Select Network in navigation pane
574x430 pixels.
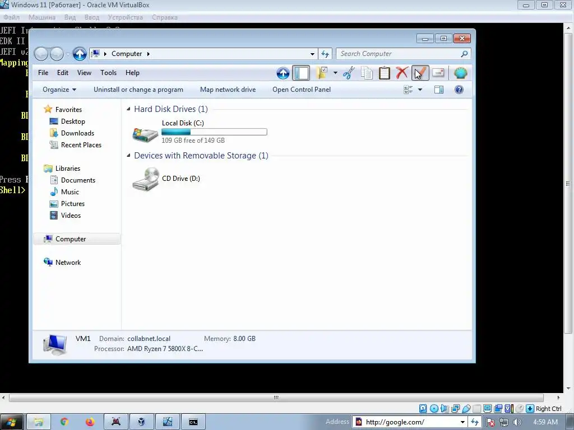(x=68, y=263)
